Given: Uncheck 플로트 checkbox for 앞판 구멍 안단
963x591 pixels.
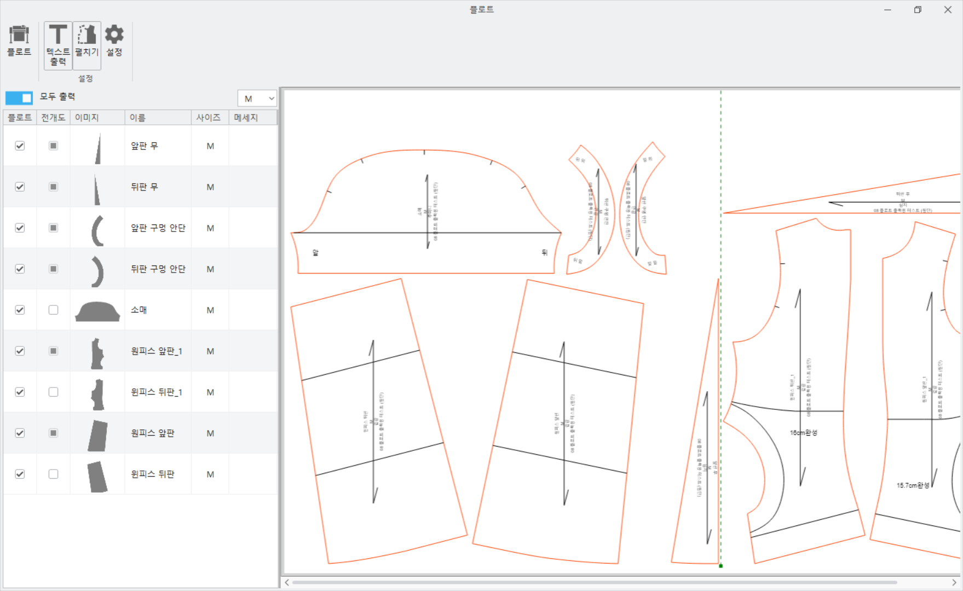Looking at the screenshot, I should click(20, 228).
